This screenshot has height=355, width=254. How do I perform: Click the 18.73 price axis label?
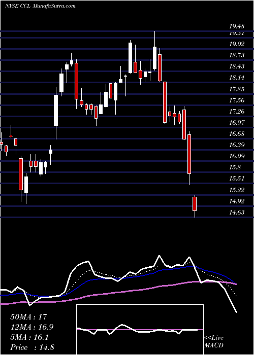coord(237,55)
